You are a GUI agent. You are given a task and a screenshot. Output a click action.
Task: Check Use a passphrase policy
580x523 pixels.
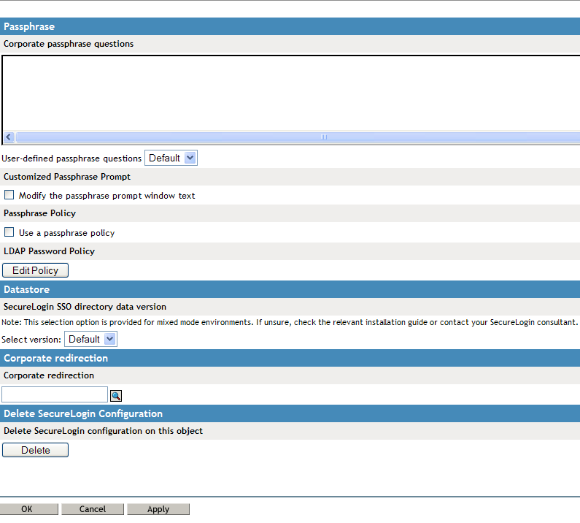9,232
